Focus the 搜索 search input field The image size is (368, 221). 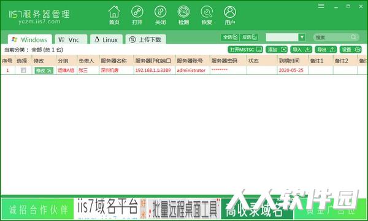pyautogui.click(x=332, y=37)
